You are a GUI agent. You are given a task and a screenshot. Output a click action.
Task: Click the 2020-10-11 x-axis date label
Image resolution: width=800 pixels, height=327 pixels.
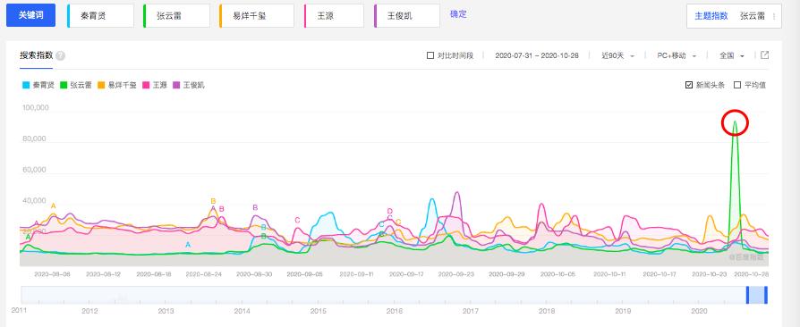[609, 274]
